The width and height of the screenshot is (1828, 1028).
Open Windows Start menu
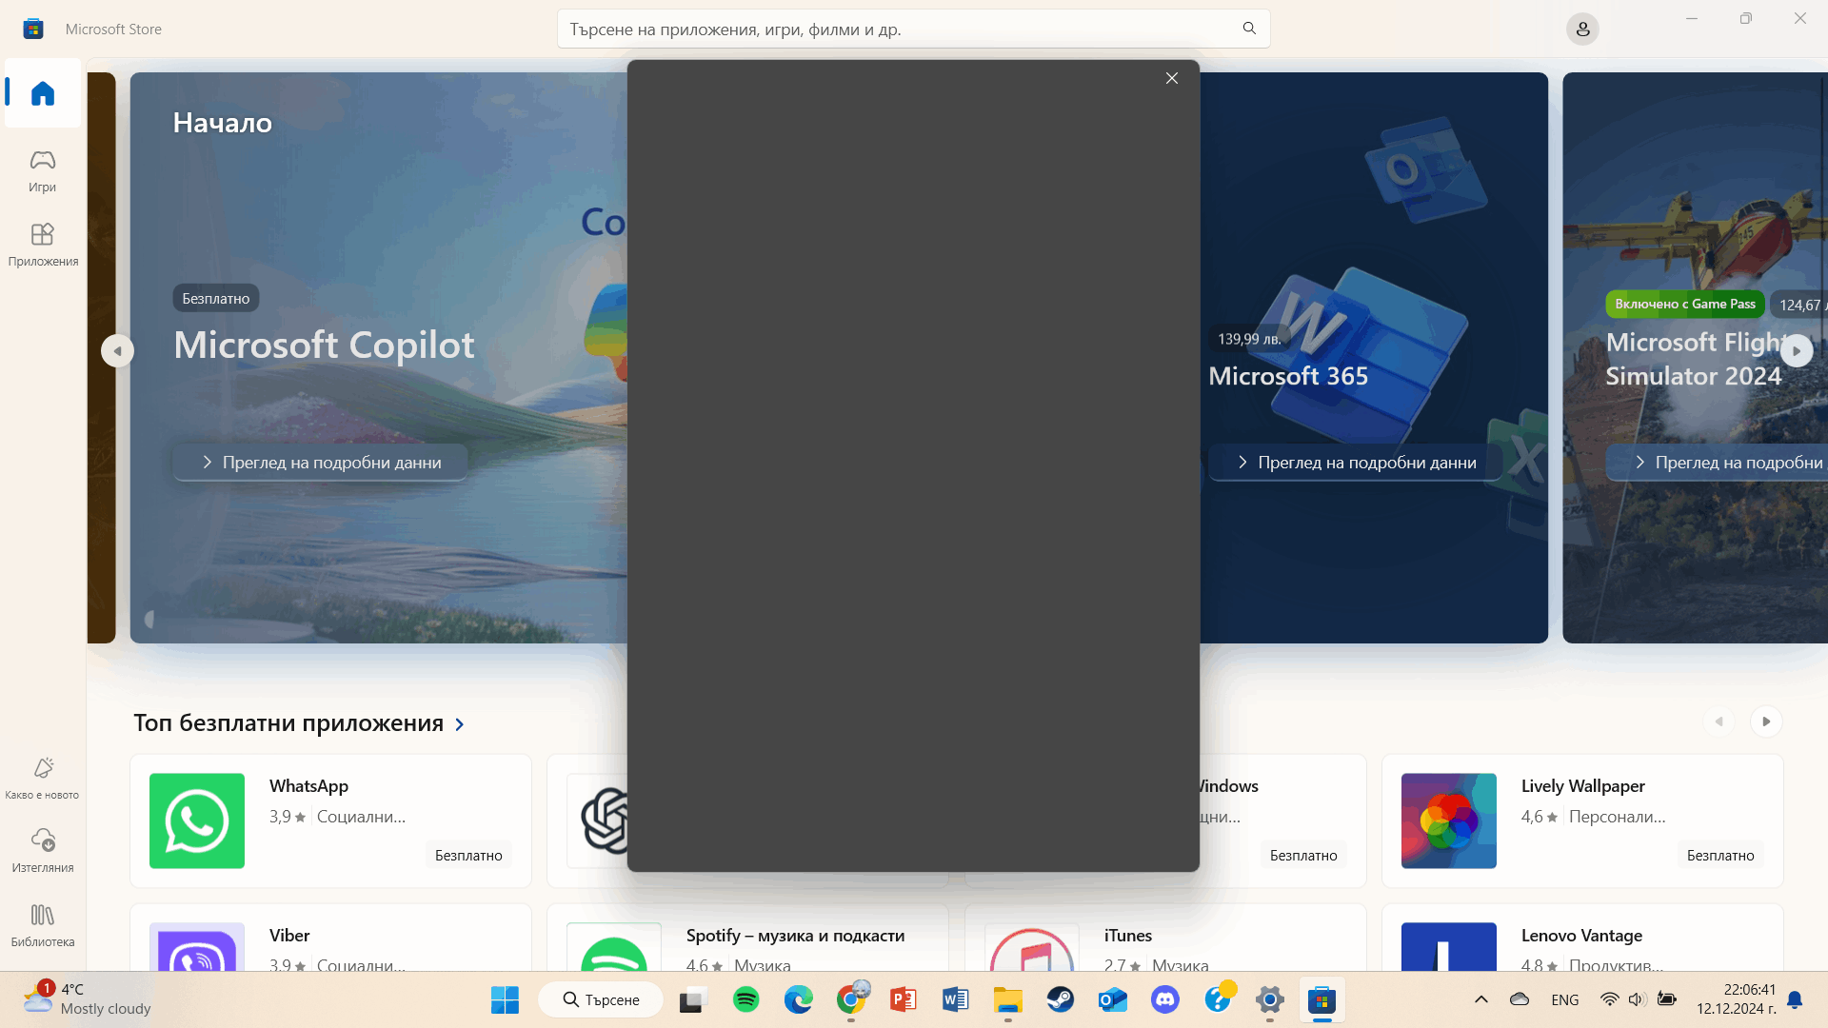[505, 999]
